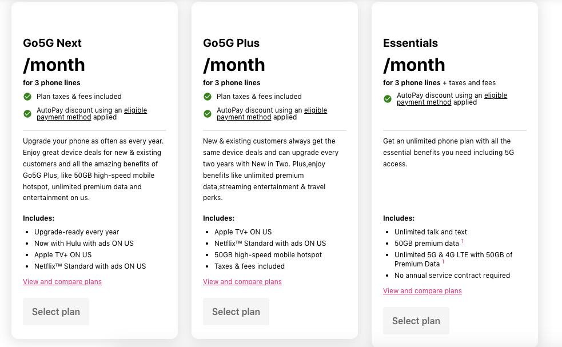Select plan for Essentials
This screenshot has height=347, width=562.
(x=416, y=321)
